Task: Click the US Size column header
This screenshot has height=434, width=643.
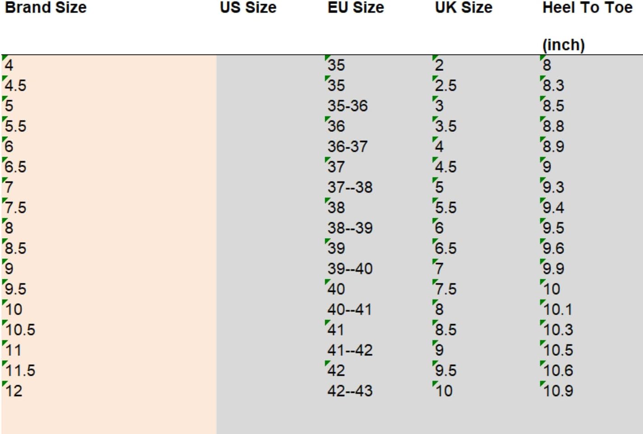Action: tap(248, 8)
